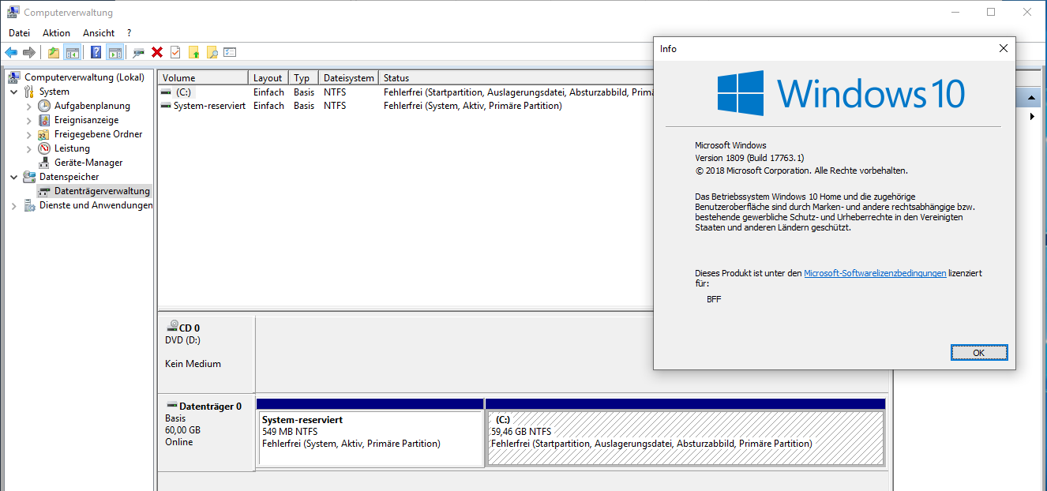Sort by the Status column header

pyautogui.click(x=516, y=78)
